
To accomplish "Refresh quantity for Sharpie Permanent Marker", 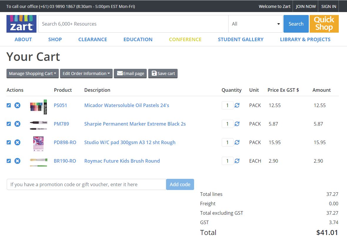I will [237, 124].
